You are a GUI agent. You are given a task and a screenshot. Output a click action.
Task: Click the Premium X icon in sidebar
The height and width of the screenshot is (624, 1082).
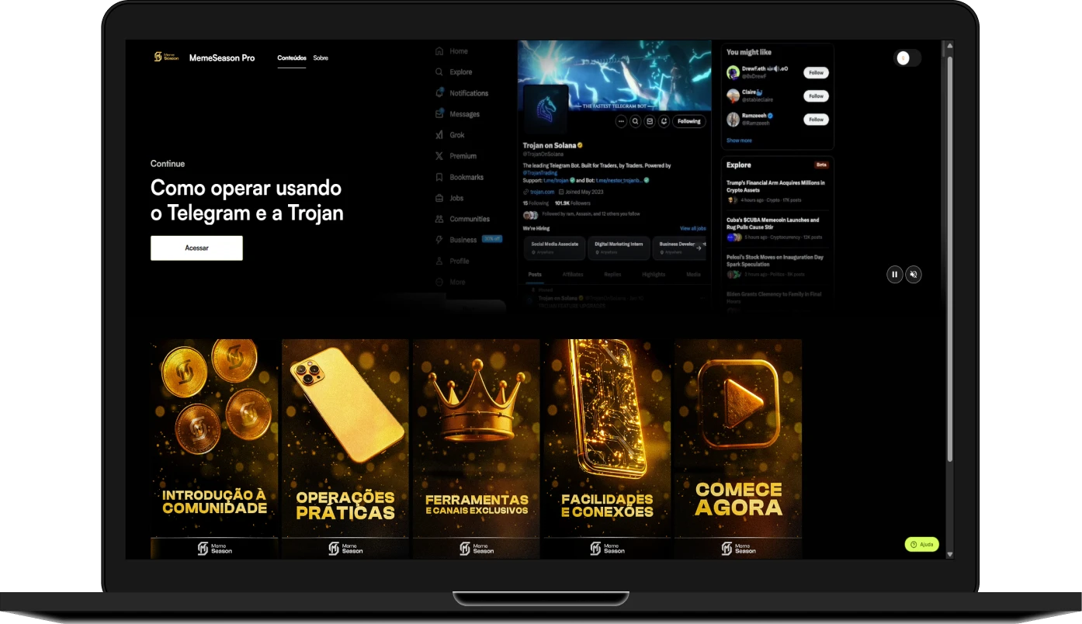439,156
